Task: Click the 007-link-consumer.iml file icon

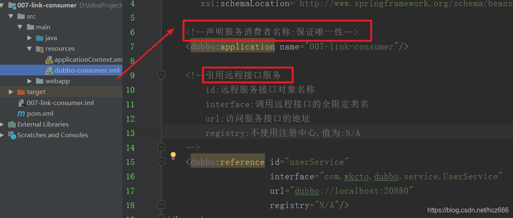Action: [21, 103]
